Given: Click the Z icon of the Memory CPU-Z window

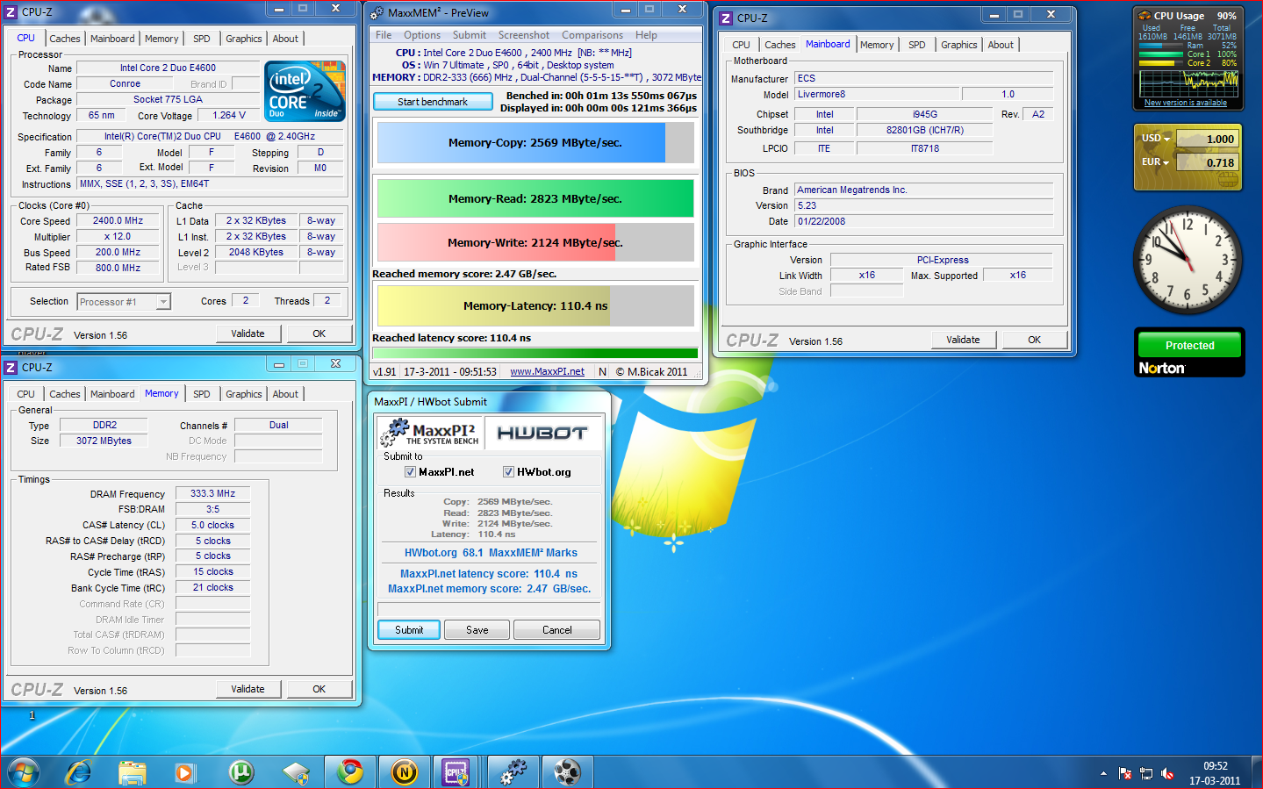Looking at the screenshot, I should coord(11,368).
